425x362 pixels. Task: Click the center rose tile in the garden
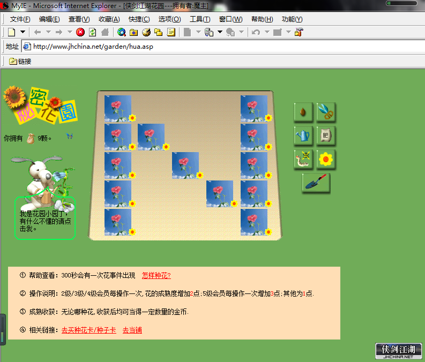coord(185,165)
